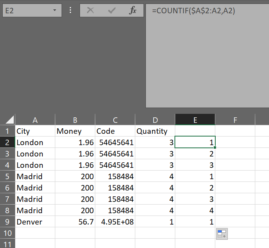Click the 200 Money cell in row 8
Image resolution: width=269 pixels, height=248 pixels.
click(75, 210)
